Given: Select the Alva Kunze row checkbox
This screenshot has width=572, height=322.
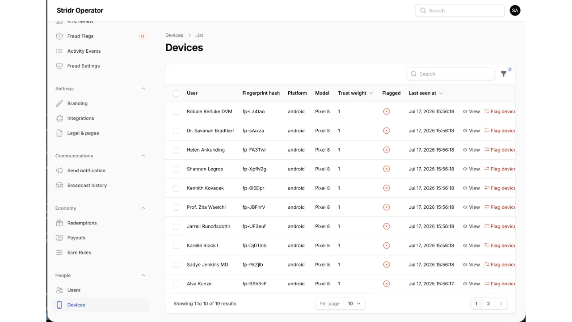Looking at the screenshot, I should click(x=176, y=284).
